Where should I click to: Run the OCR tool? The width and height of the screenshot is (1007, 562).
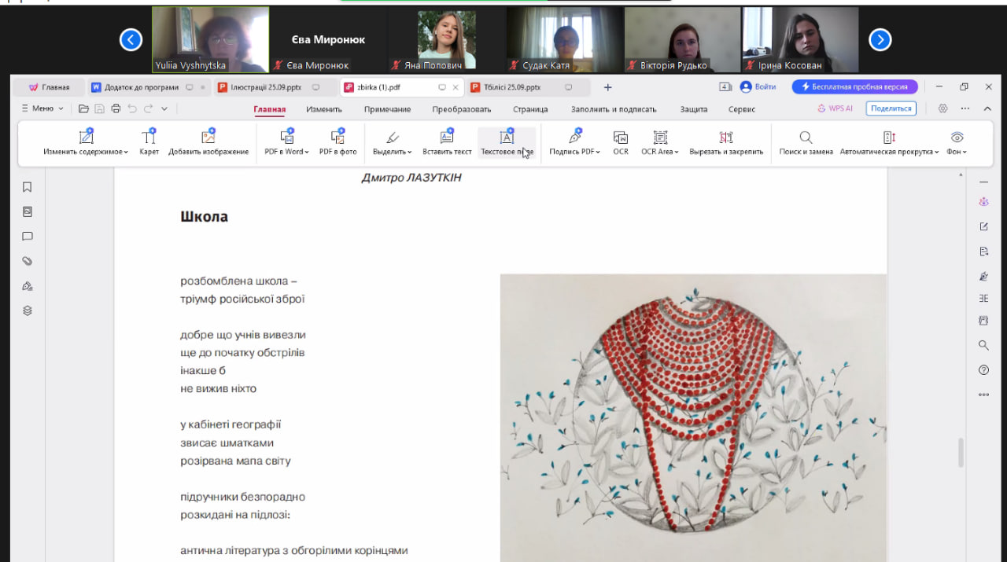click(x=621, y=138)
